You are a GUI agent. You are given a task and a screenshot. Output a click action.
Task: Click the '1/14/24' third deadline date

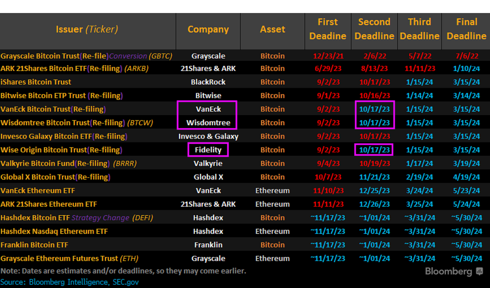pyautogui.click(x=420, y=96)
